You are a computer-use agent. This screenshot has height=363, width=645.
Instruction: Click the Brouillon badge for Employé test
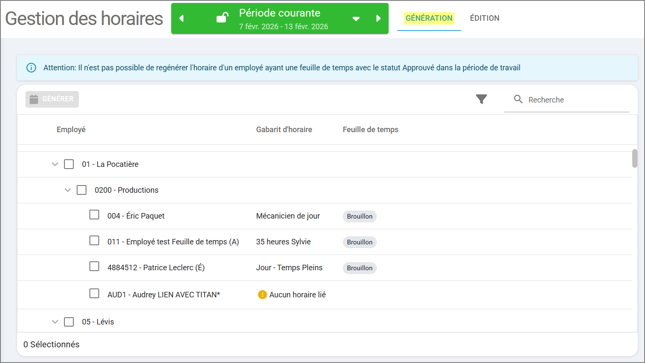coord(360,242)
